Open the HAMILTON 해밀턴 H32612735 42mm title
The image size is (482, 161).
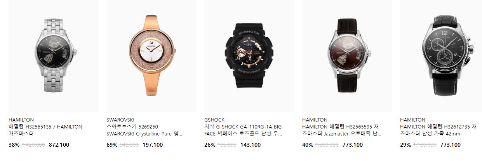[438, 130]
